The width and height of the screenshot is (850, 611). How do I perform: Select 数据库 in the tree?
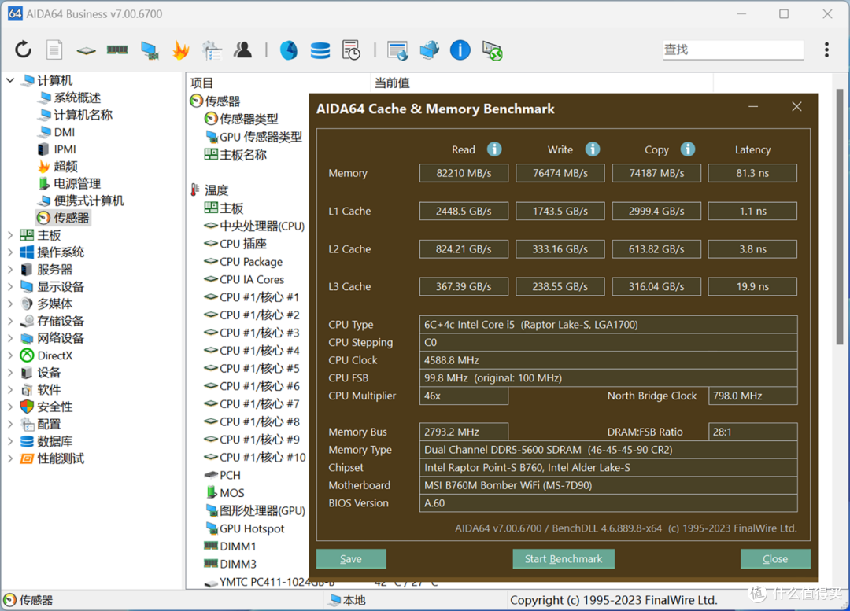click(x=54, y=441)
